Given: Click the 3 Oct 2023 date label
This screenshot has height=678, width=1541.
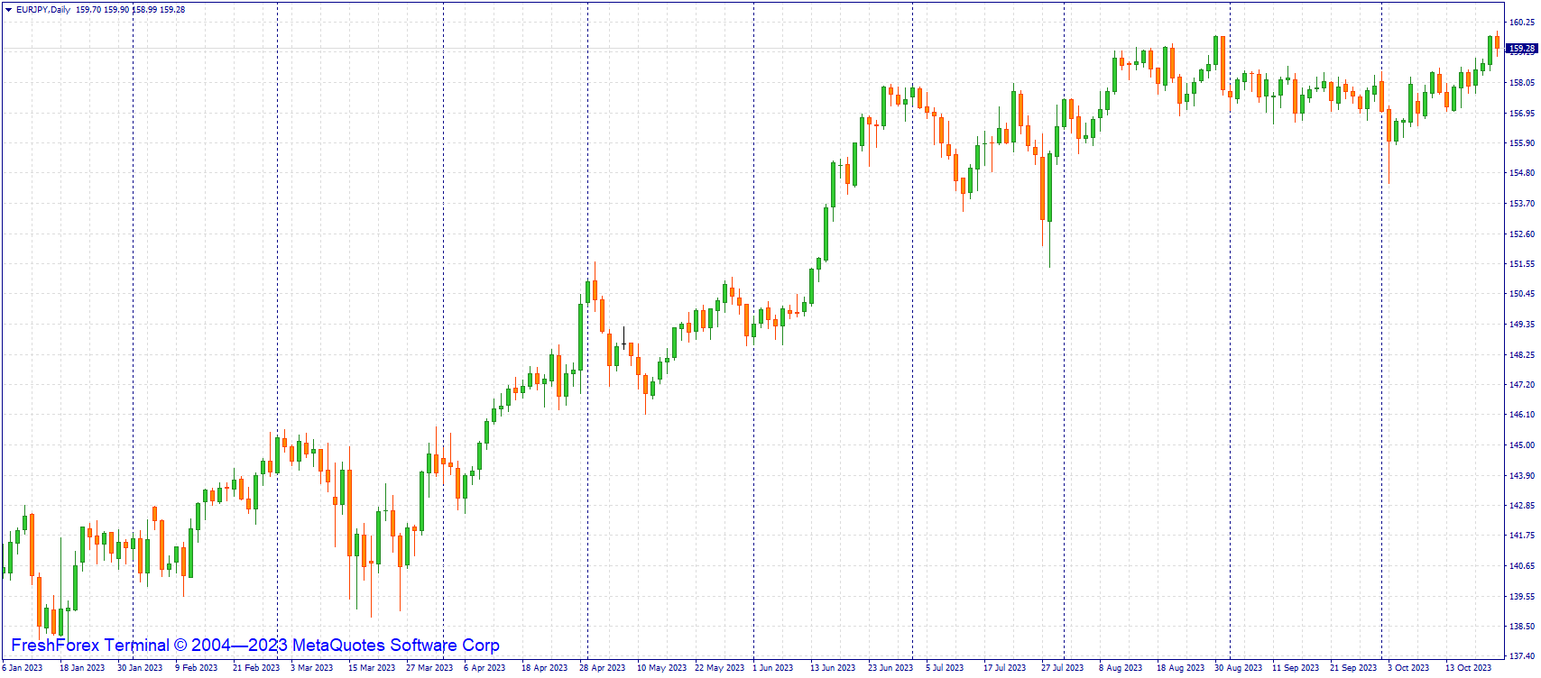Looking at the screenshot, I should point(1408,668).
